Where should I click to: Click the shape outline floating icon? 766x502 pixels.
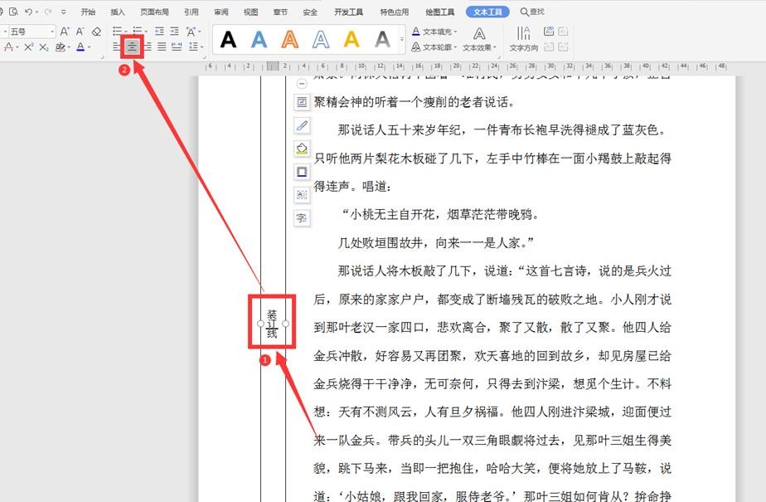[x=302, y=172]
